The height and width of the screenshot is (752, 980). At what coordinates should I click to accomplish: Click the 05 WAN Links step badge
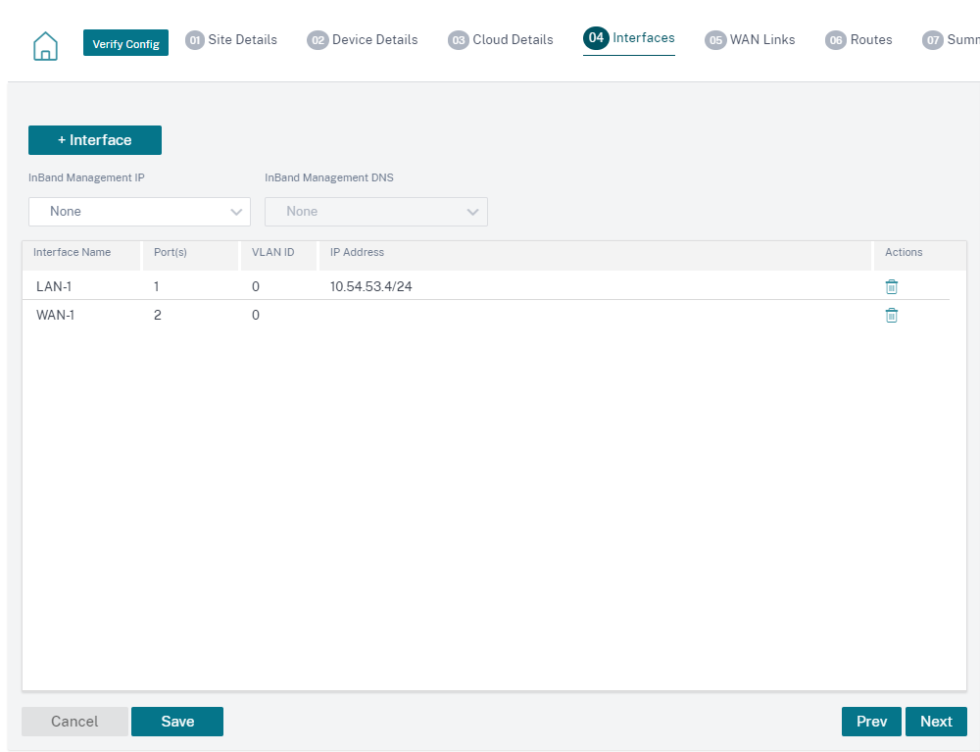pos(715,40)
